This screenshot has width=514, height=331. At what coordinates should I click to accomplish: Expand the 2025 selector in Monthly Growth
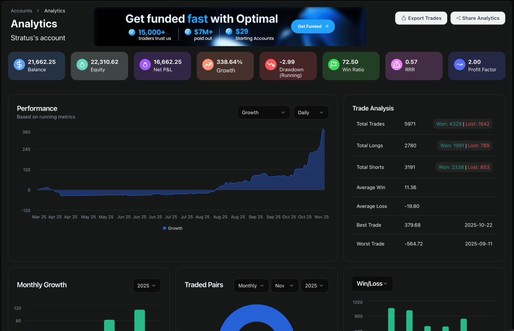point(147,285)
